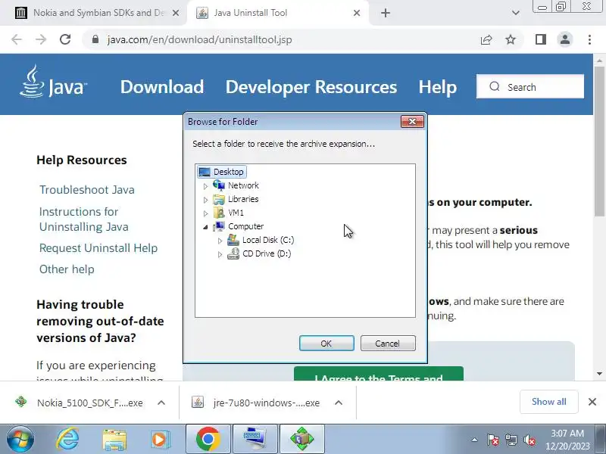Image resolution: width=606 pixels, height=454 pixels.
Task: Collapse the Computer node arrow
Action: [x=205, y=227]
